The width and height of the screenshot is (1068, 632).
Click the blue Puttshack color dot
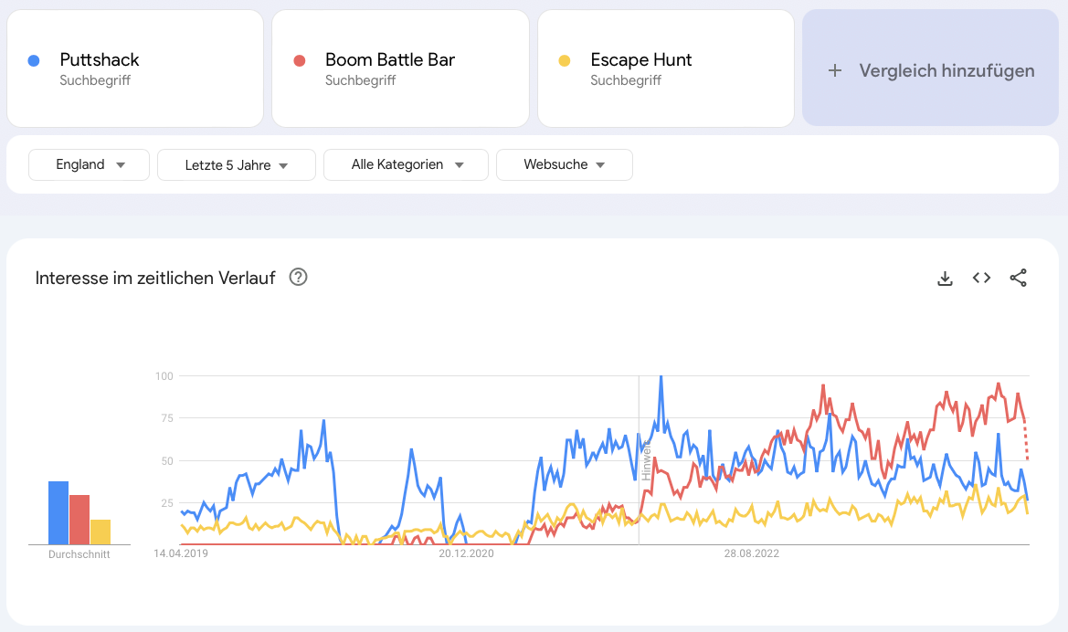click(34, 61)
